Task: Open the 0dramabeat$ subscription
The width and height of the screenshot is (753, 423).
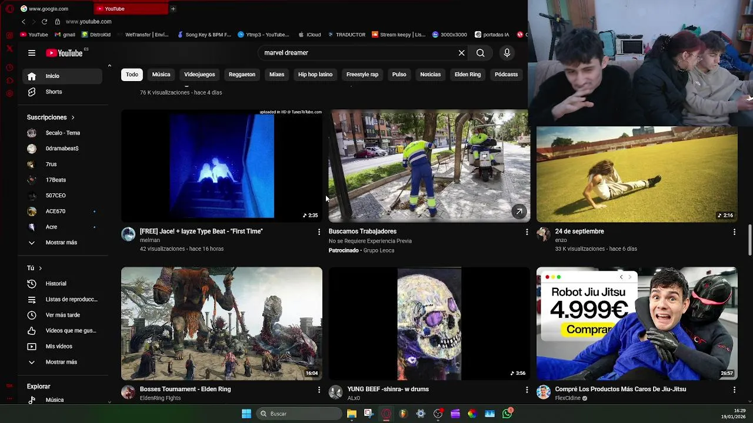Action: click(62, 149)
